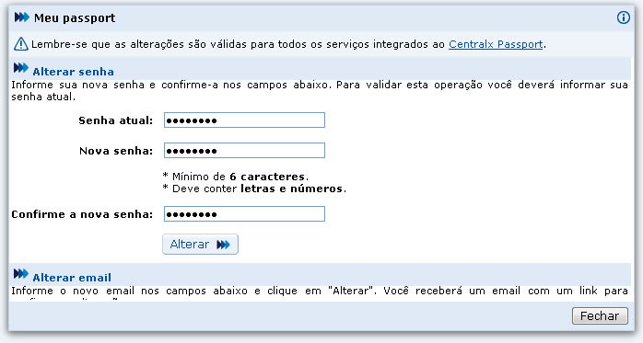The height and width of the screenshot is (343, 643).
Task: Click the Meu passport title text
Action: click(x=75, y=18)
